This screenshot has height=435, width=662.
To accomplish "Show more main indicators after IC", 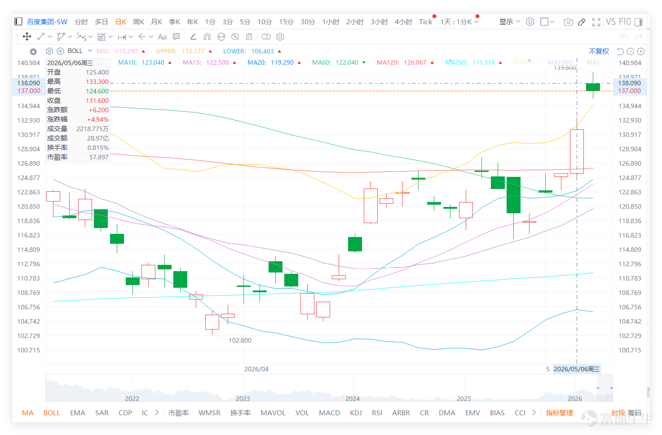I will [157, 413].
